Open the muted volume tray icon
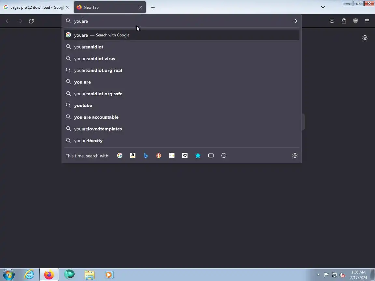This screenshot has width=375, height=281. 342,275
